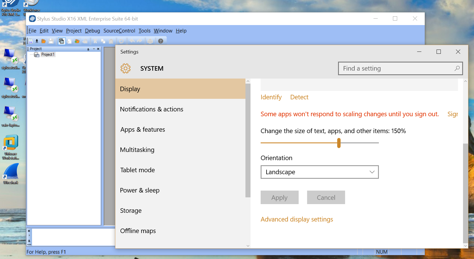Click the download arrow toolbar icon
The image size is (474, 259).
(37, 41)
